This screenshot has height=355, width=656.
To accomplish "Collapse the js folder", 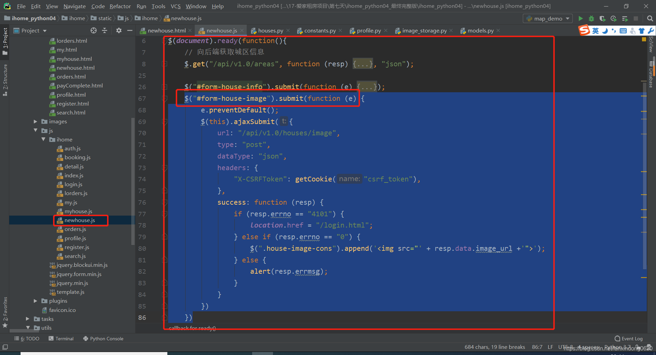I will (x=35, y=131).
